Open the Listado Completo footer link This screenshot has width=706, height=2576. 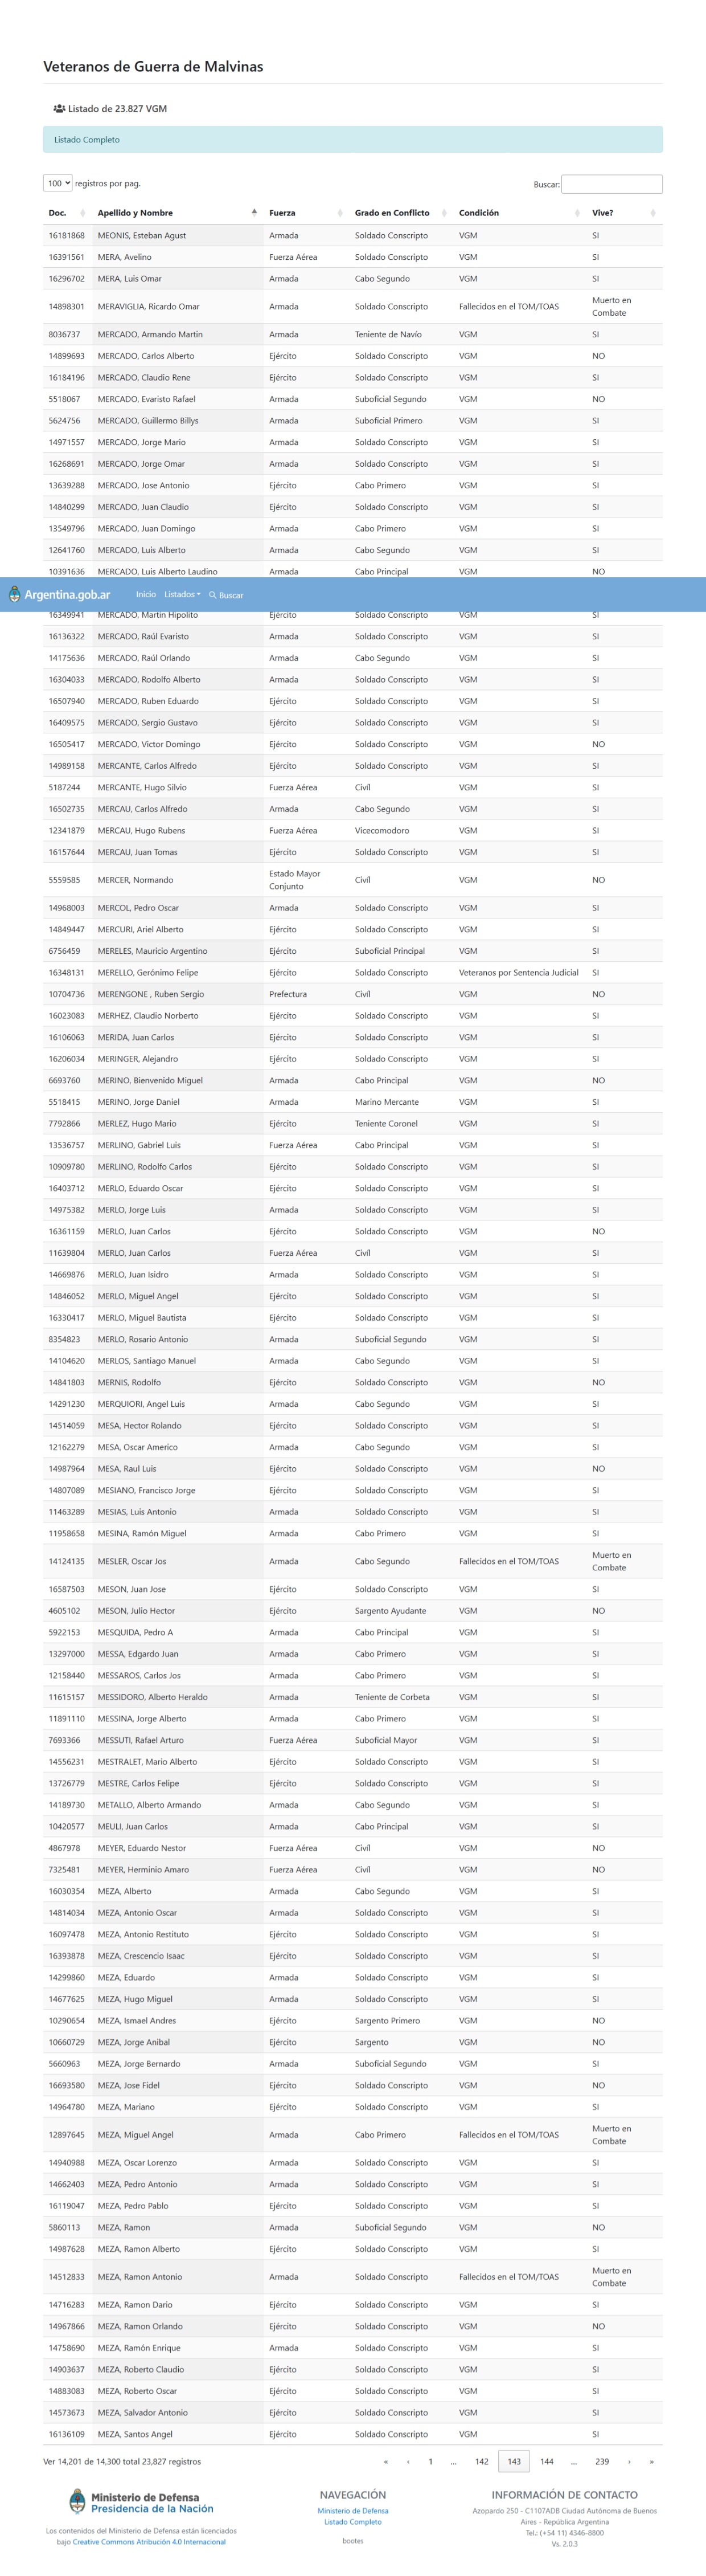tap(352, 2521)
